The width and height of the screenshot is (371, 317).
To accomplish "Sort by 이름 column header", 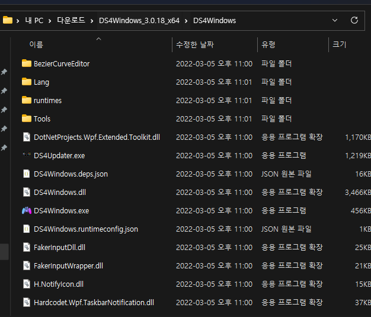I will [x=36, y=44].
